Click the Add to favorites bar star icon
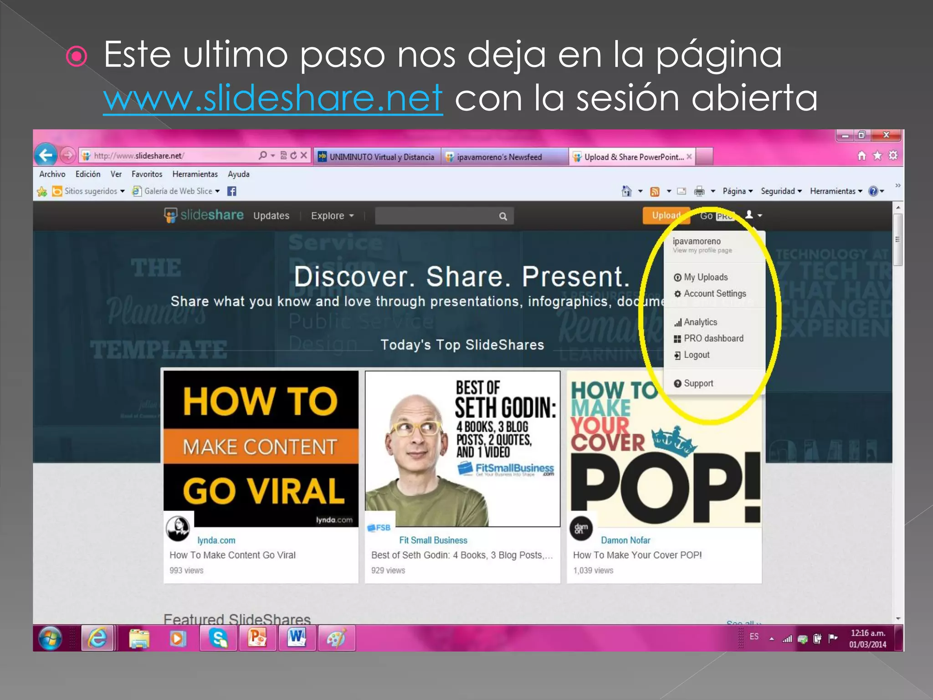The height and width of the screenshot is (700, 933). 42,191
